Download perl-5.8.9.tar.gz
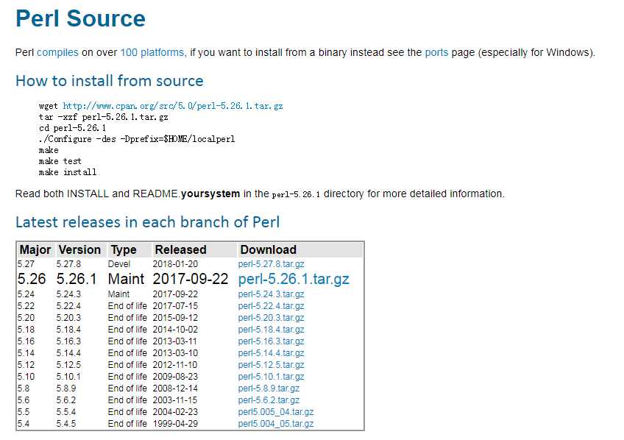The image size is (624, 440). coord(269,388)
